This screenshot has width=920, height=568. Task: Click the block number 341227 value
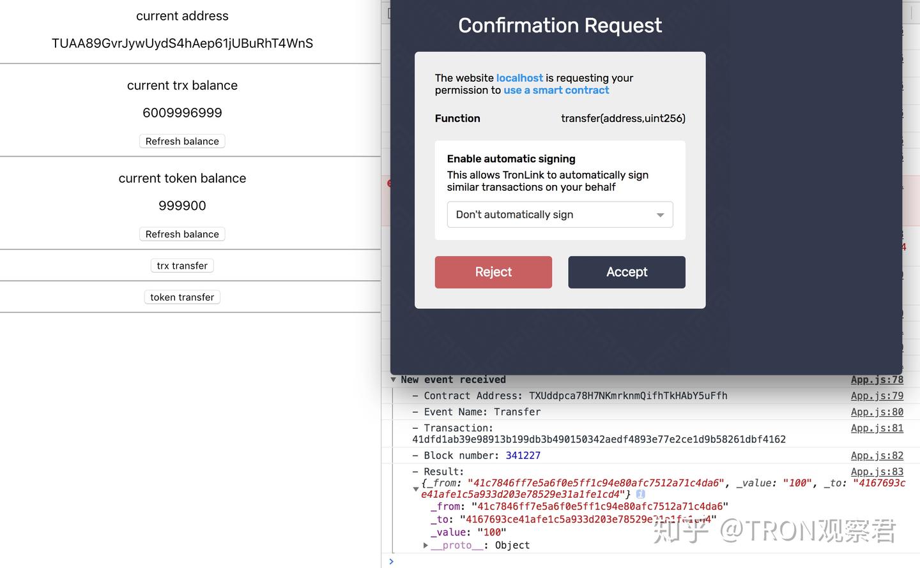click(523, 456)
